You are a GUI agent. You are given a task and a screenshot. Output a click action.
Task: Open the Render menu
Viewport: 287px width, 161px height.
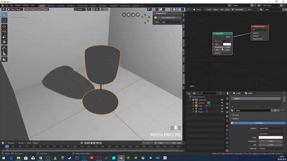click(x=18, y=5)
